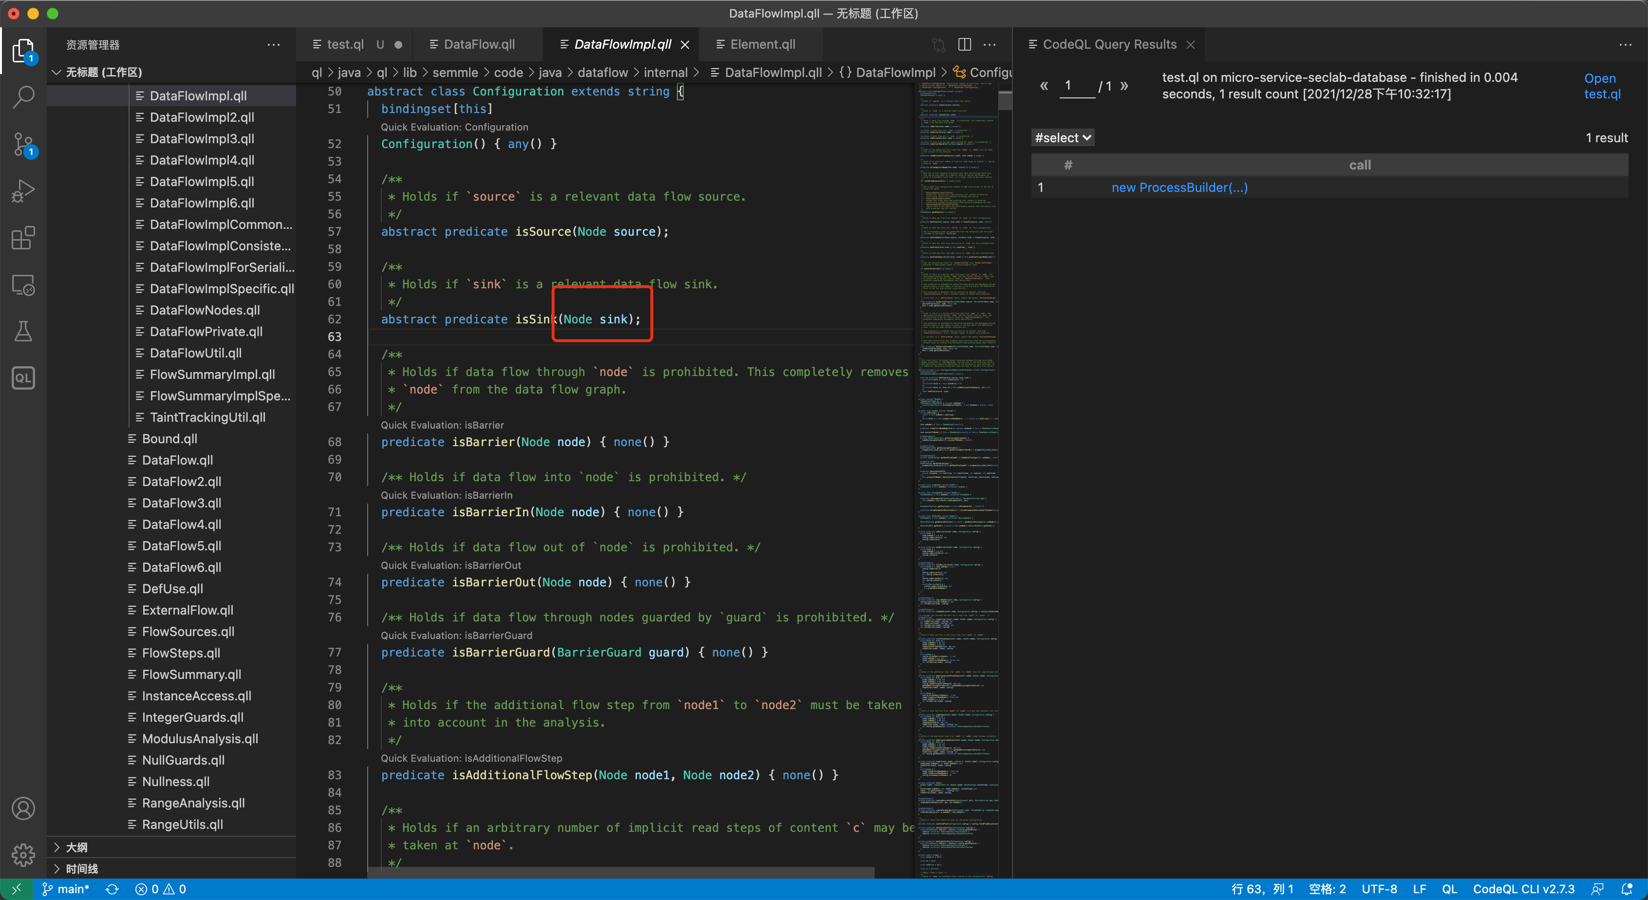Click the editor minimap overview

pos(958,480)
